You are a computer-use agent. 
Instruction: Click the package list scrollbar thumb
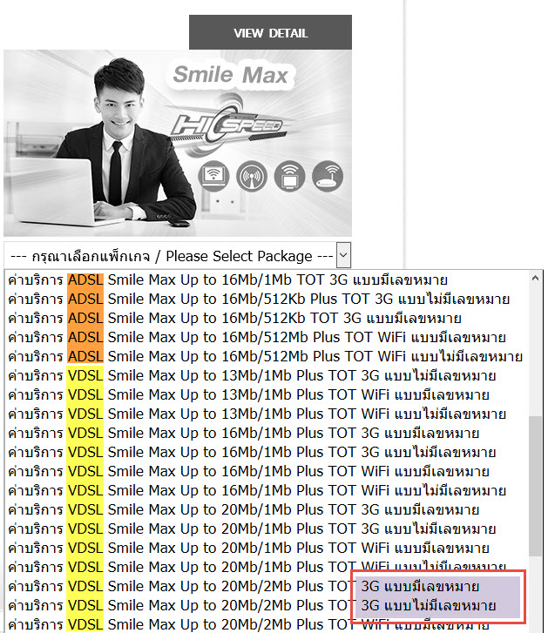click(x=535, y=486)
